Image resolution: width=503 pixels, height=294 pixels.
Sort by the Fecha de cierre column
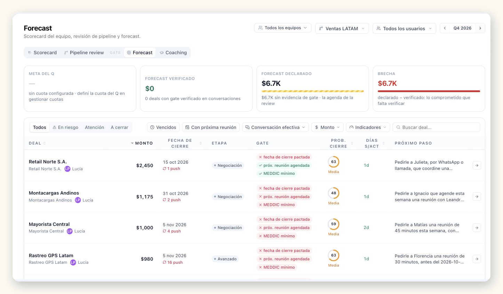pos(182,143)
